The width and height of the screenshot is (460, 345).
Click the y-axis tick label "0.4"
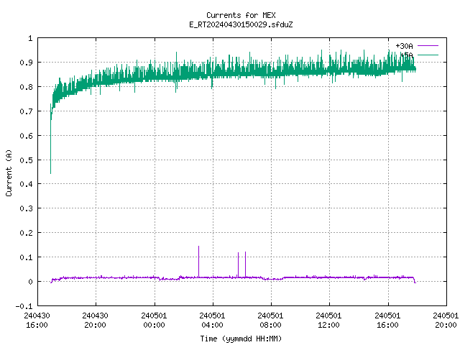pyautogui.click(x=26, y=184)
